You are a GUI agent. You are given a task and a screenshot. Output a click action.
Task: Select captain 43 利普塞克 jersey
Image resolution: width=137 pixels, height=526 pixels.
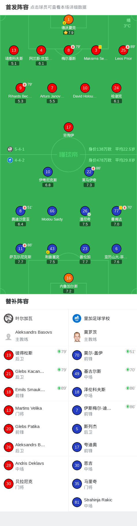[x=52, y=249]
